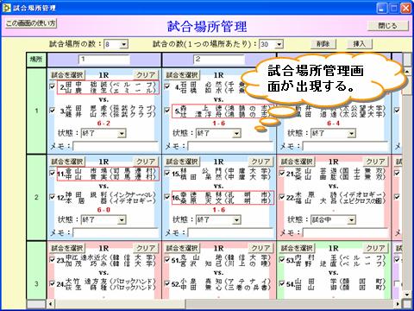Open the 状態 dropdown showing 試合中
This screenshot has width=414, height=311.
tap(351, 220)
